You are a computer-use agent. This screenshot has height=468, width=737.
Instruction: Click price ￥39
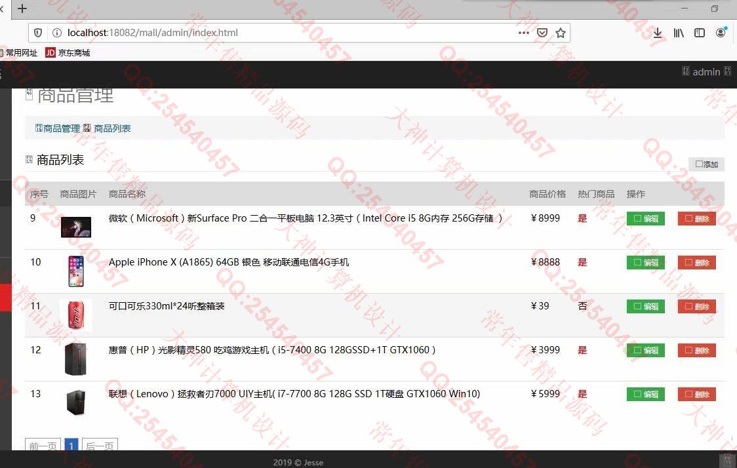click(x=540, y=306)
